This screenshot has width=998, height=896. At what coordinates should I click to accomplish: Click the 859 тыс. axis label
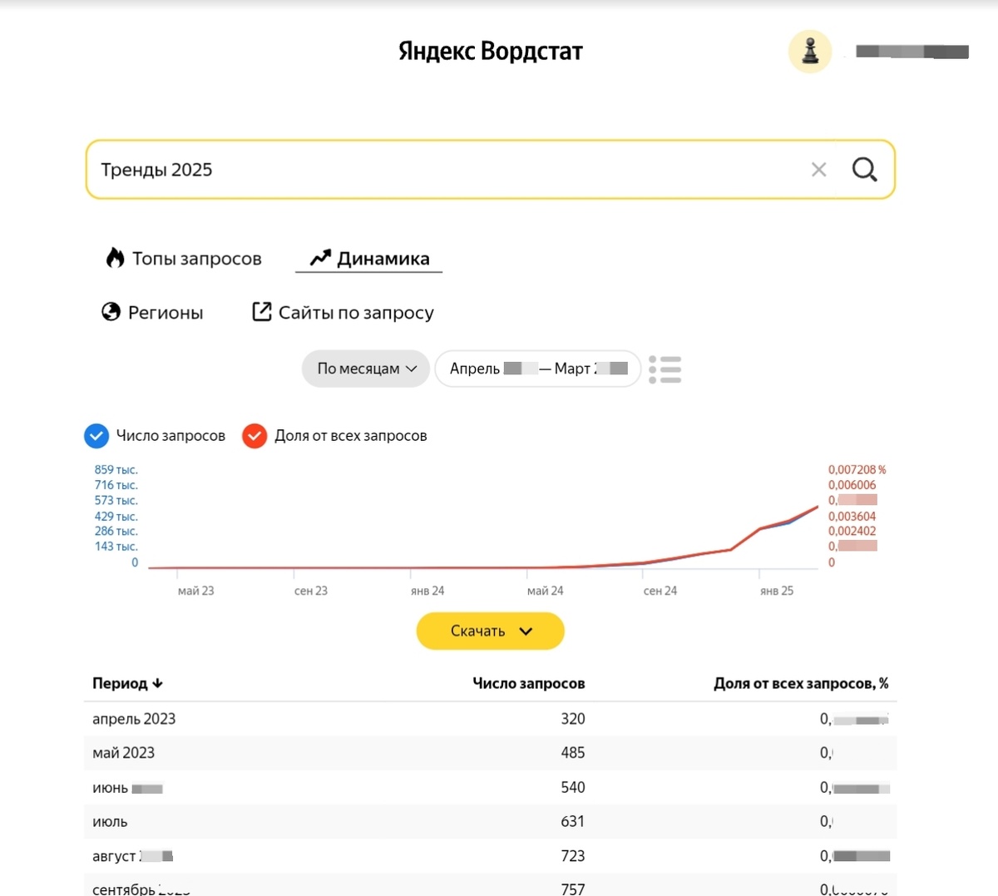click(x=116, y=470)
